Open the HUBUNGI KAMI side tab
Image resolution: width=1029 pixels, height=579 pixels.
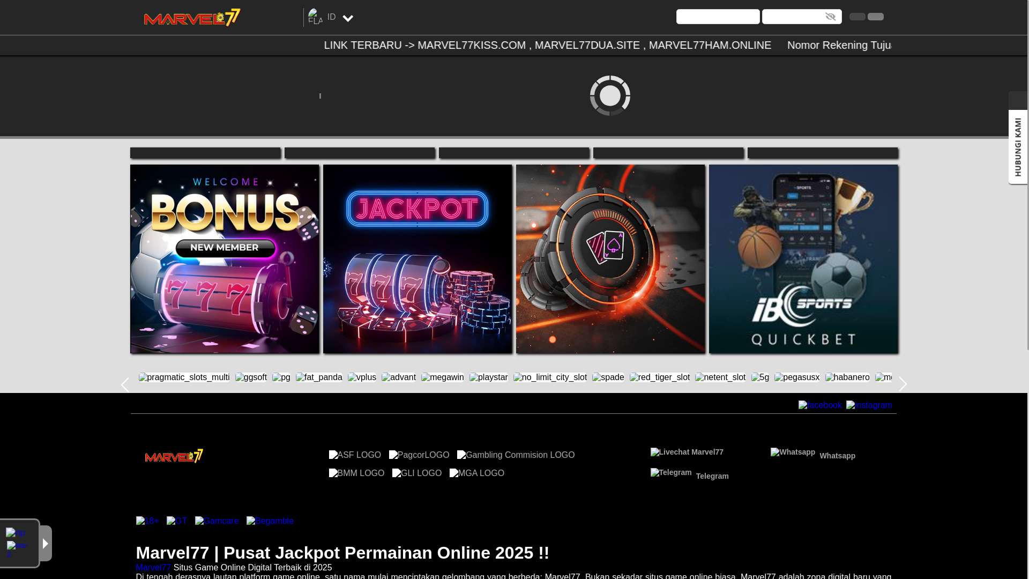(x=1018, y=147)
